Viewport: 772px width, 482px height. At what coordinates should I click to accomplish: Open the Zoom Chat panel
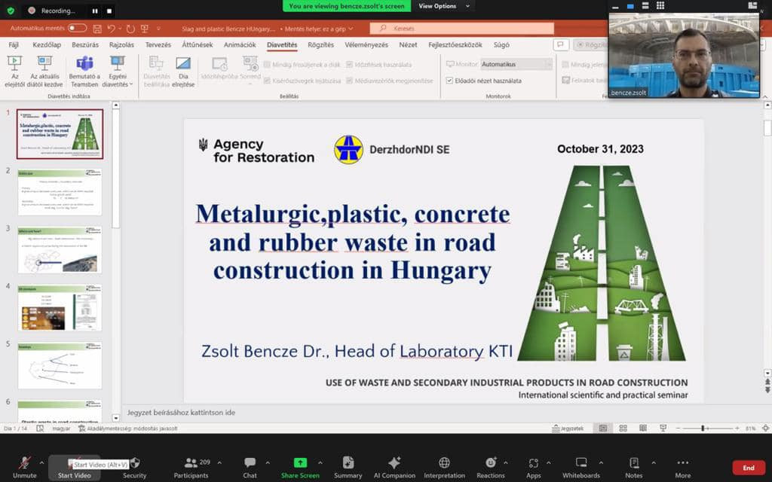pyautogui.click(x=250, y=462)
